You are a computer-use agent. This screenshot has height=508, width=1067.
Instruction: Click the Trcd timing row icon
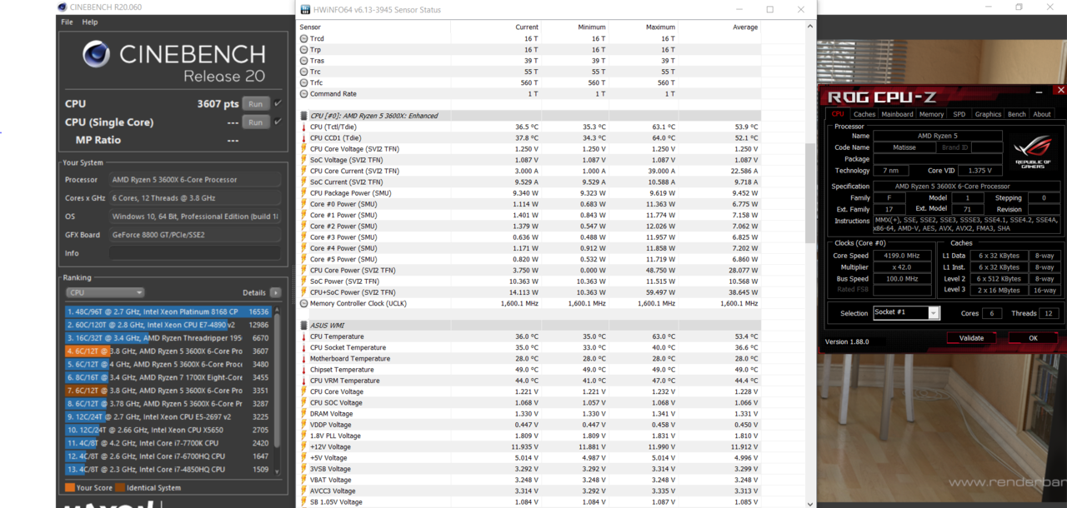303,38
